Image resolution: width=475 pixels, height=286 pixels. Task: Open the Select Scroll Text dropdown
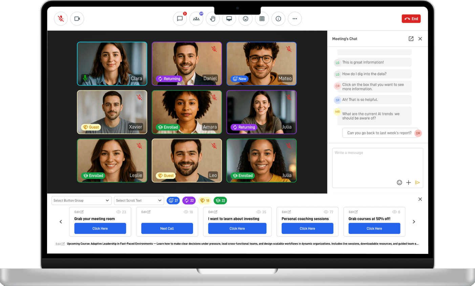tap(139, 200)
